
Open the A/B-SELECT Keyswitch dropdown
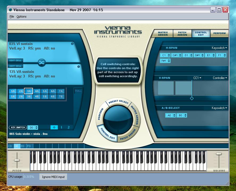(219, 108)
